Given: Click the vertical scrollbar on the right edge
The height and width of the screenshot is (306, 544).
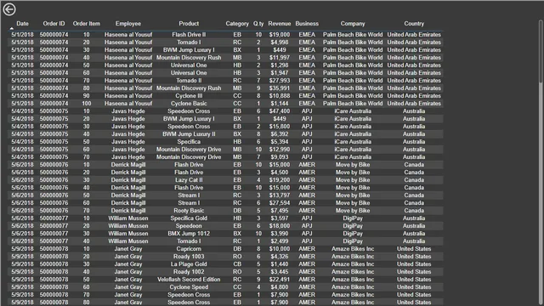Looking at the screenshot, I should [x=541, y=52].
